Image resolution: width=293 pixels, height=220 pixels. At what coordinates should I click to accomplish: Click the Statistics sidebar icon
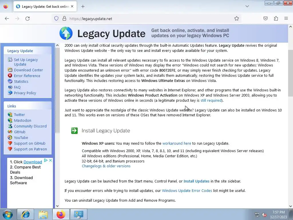[10, 81]
